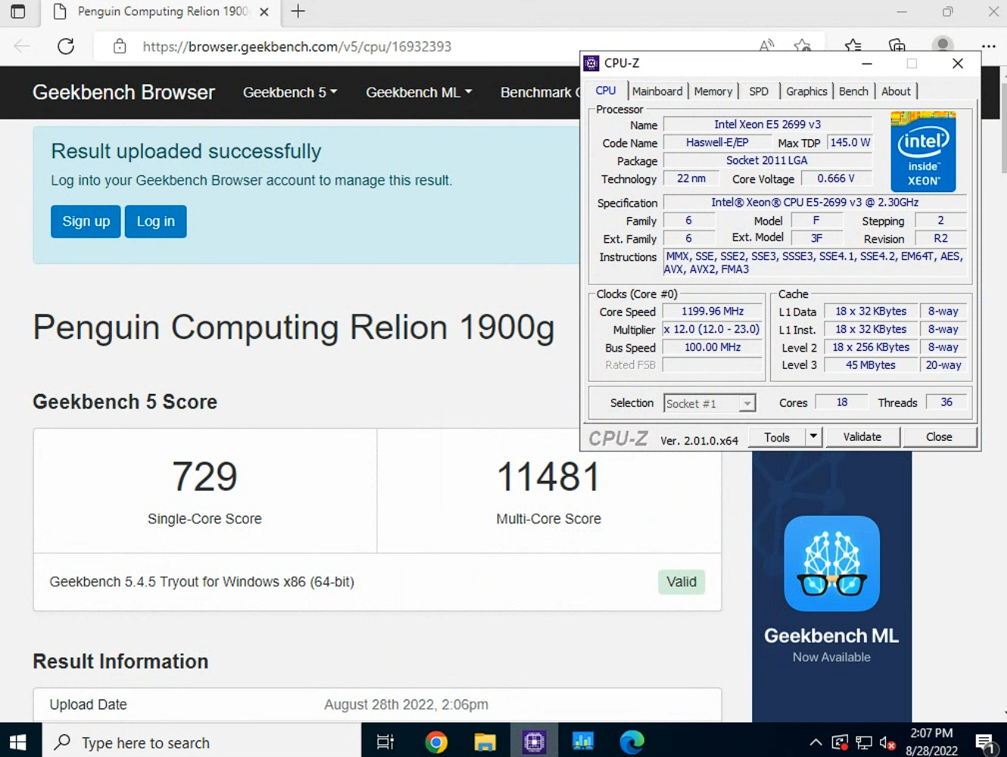This screenshot has width=1007, height=757.
Task: Open the Geekbench Browser home link
Action: click(x=123, y=92)
